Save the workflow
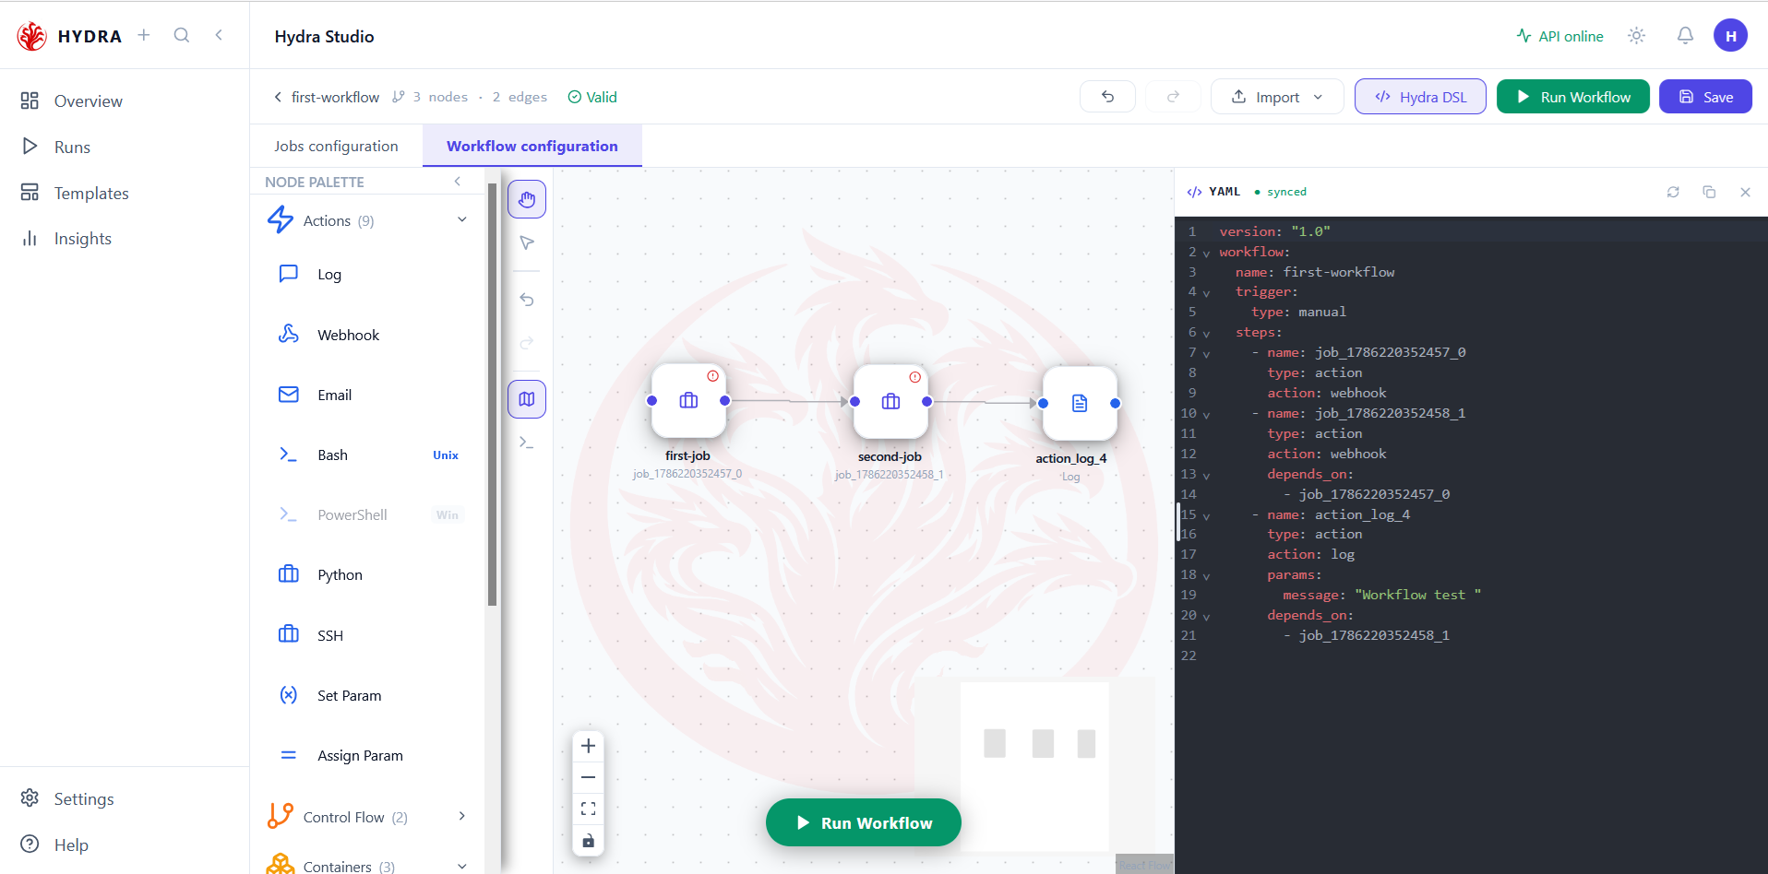Viewport: 1768px width, 874px height. (1705, 97)
